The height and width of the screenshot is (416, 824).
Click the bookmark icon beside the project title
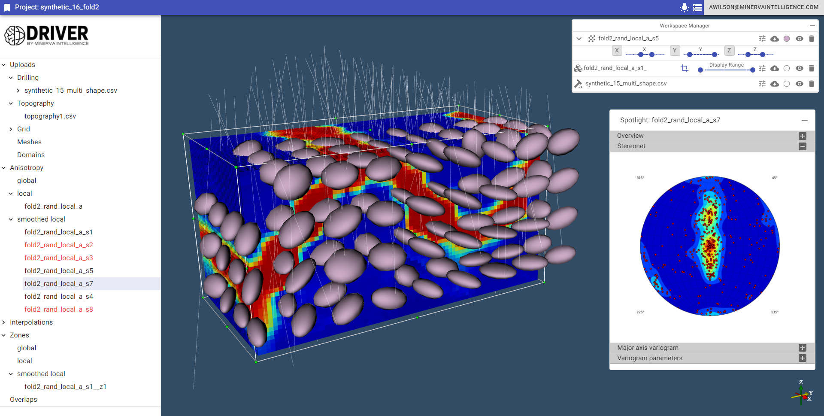click(x=7, y=7)
